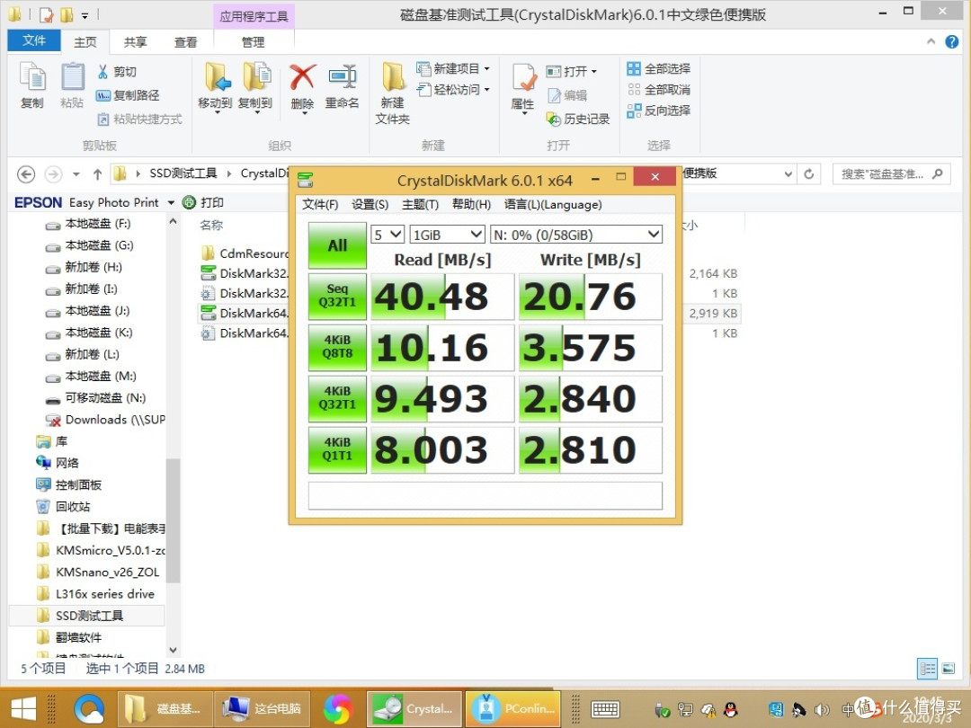
Task: Open the 1GiB test size dropdown
Action: (447, 235)
